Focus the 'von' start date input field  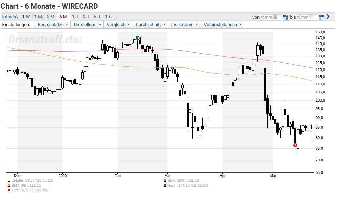271,17
